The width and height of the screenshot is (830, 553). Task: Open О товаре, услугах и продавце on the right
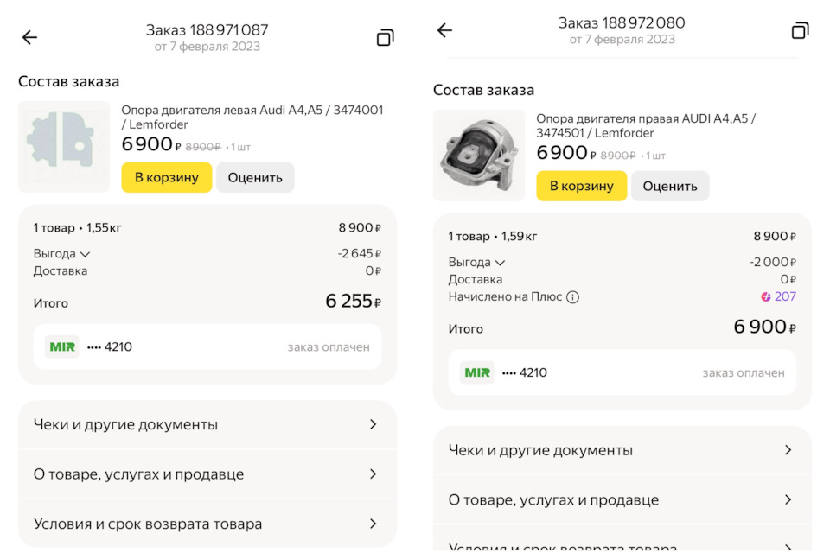coord(622,500)
